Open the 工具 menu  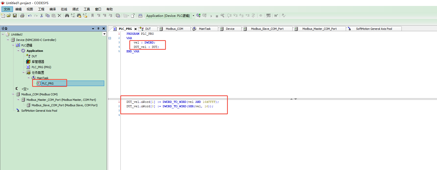click(x=87, y=9)
